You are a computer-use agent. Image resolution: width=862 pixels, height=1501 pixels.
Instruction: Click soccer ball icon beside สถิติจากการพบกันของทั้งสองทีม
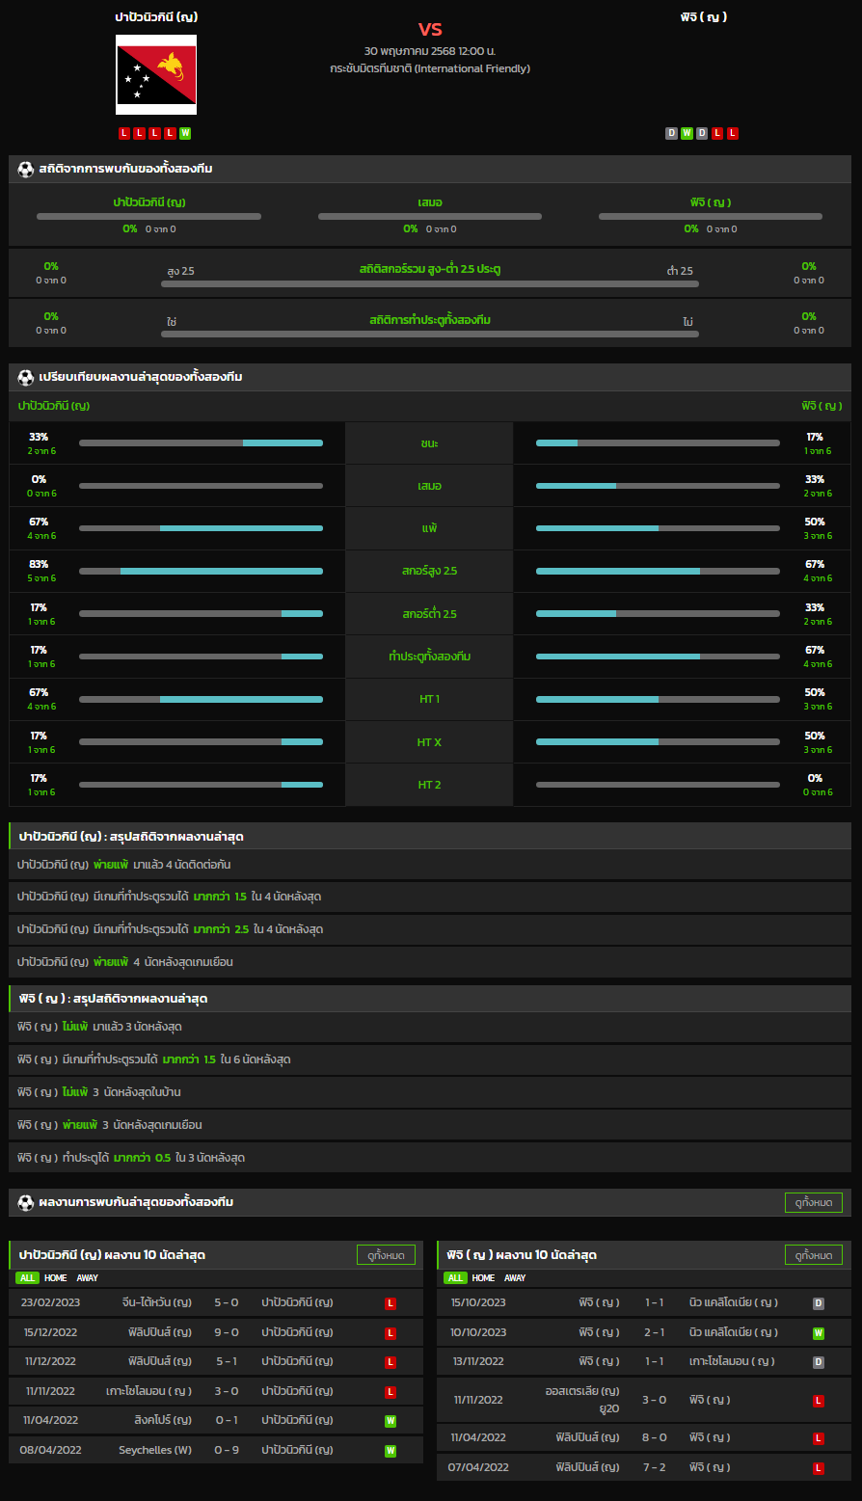click(26, 169)
